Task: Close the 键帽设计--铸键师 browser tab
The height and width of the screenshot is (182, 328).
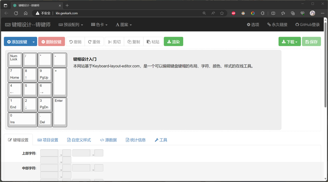Action: 60,5
